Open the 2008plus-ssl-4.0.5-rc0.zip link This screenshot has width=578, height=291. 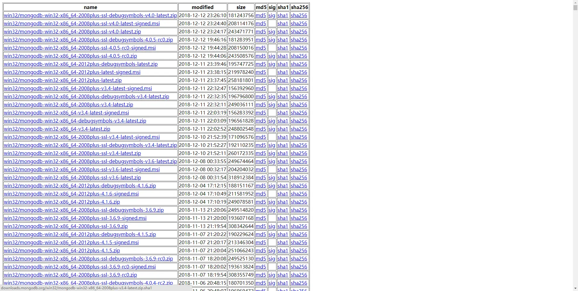tap(70, 56)
